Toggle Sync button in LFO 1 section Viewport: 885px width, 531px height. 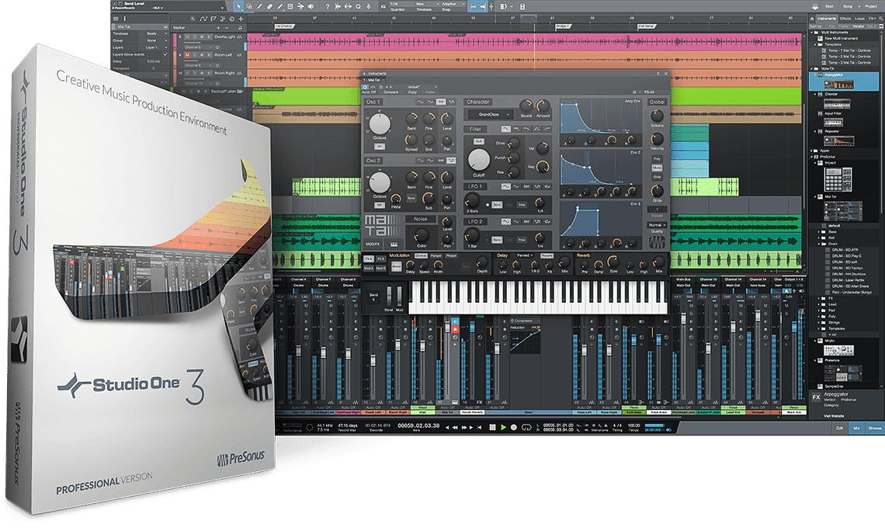tap(497, 205)
